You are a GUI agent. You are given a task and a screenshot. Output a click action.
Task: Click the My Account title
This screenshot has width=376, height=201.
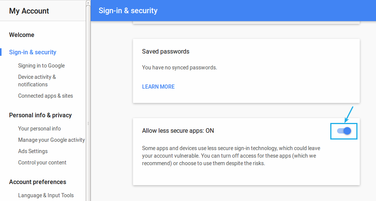[x=29, y=11]
